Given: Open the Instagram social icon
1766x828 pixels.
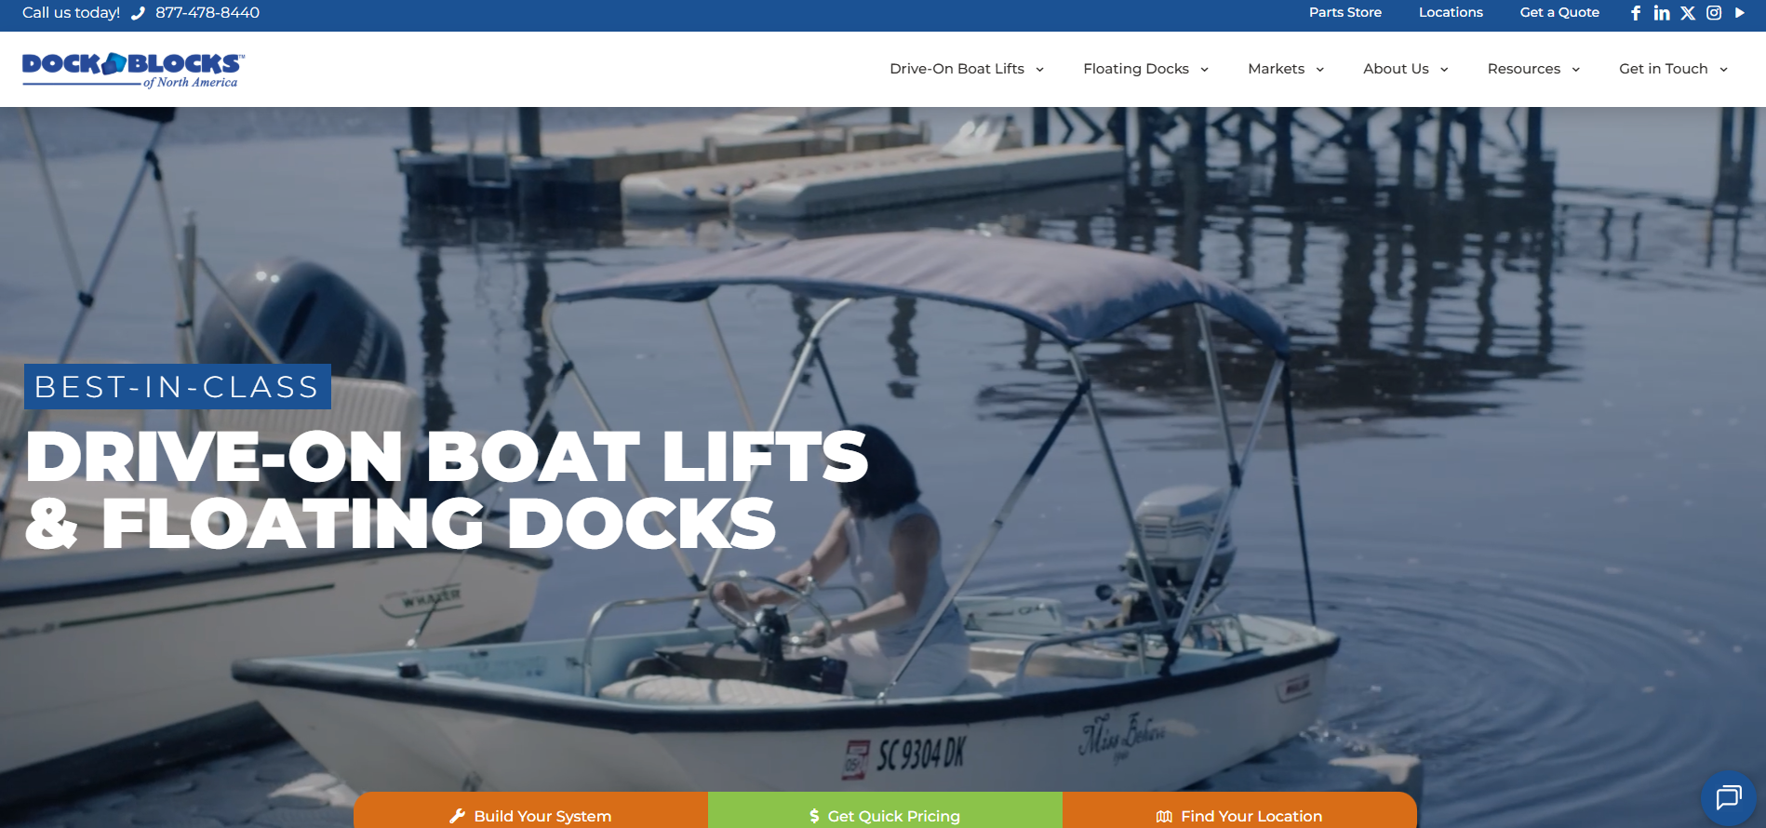Looking at the screenshot, I should [x=1714, y=13].
